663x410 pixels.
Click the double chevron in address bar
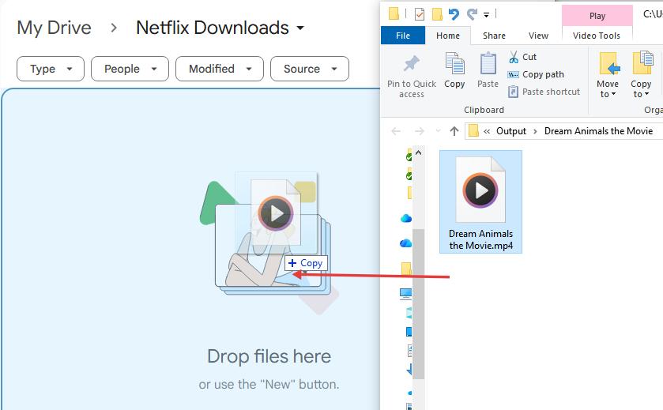coord(487,131)
